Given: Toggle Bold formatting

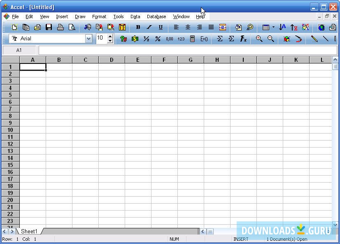Looking at the screenshot, I should pyautogui.click(x=138, y=27).
